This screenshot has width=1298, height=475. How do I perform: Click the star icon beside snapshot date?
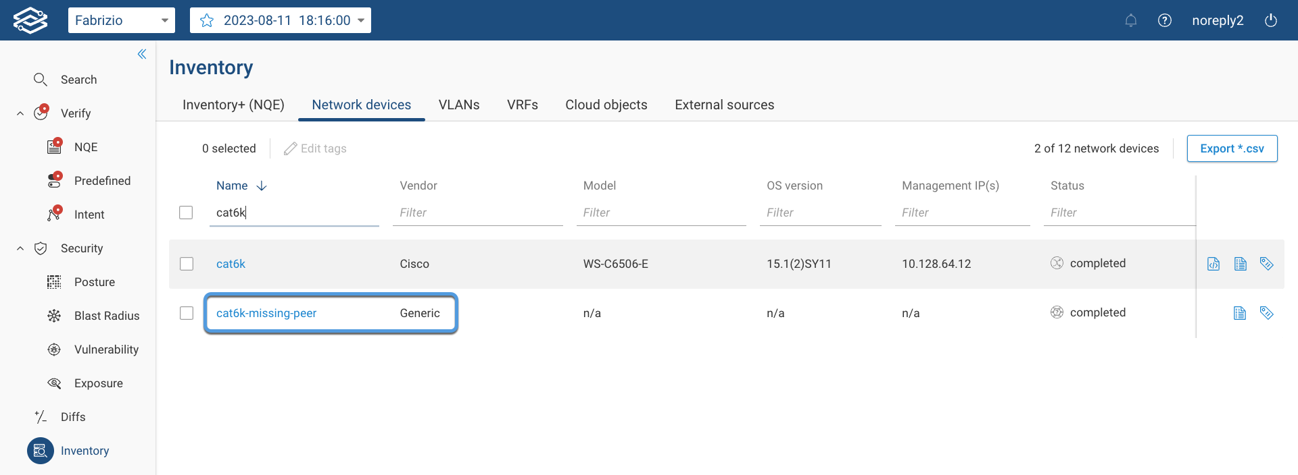[207, 20]
